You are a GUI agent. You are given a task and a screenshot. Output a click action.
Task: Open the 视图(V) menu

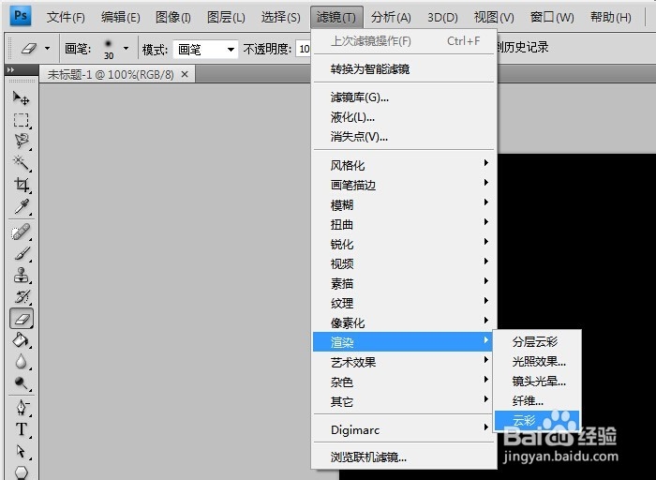494,17
